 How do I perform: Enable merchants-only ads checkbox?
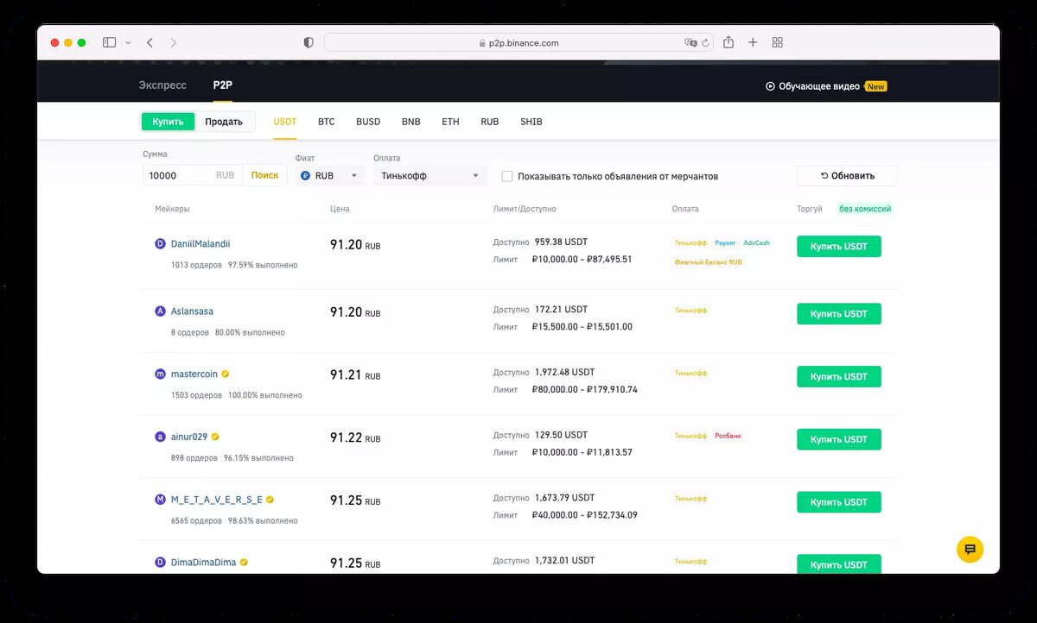coord(507,176)
